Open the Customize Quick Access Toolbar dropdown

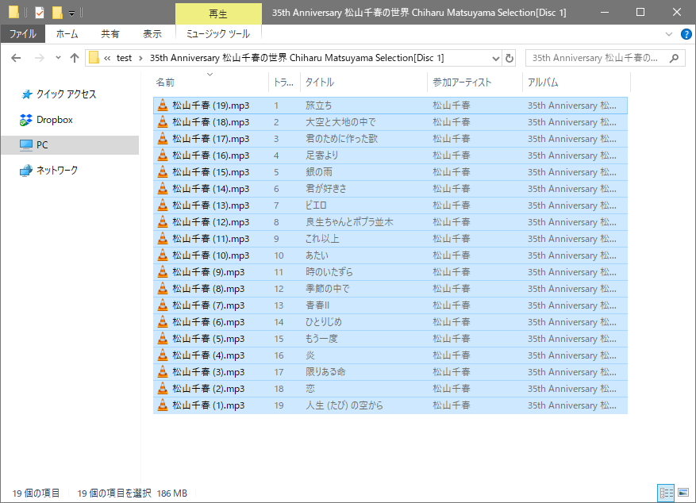click(71, 13)
